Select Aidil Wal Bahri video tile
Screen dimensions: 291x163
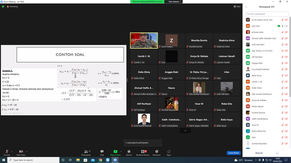click(226, 88)
